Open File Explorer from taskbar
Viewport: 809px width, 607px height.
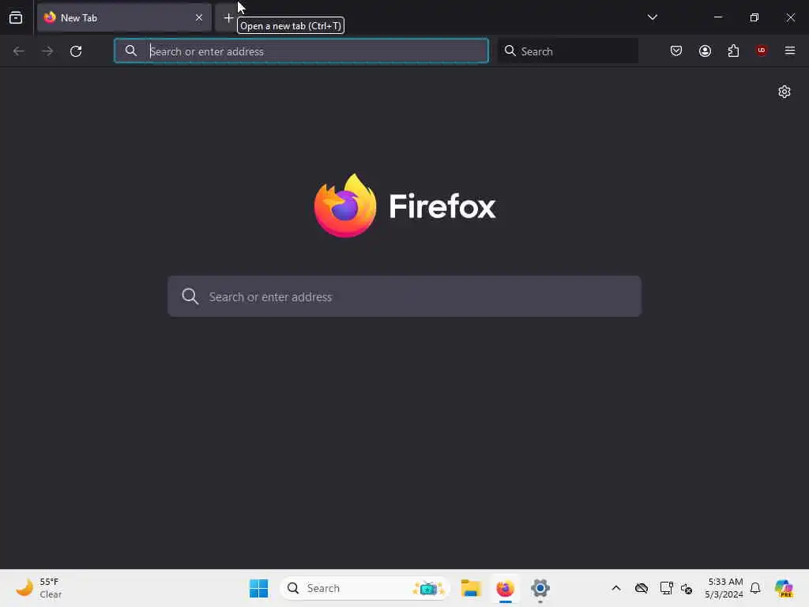point(471,588)
